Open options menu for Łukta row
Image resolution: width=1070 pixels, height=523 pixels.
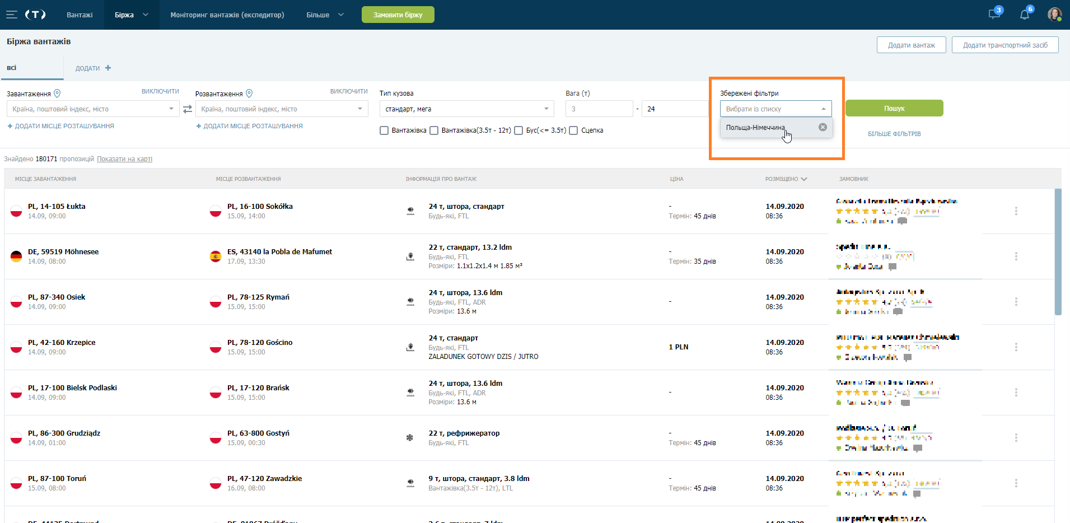(x=1016, y=211)
